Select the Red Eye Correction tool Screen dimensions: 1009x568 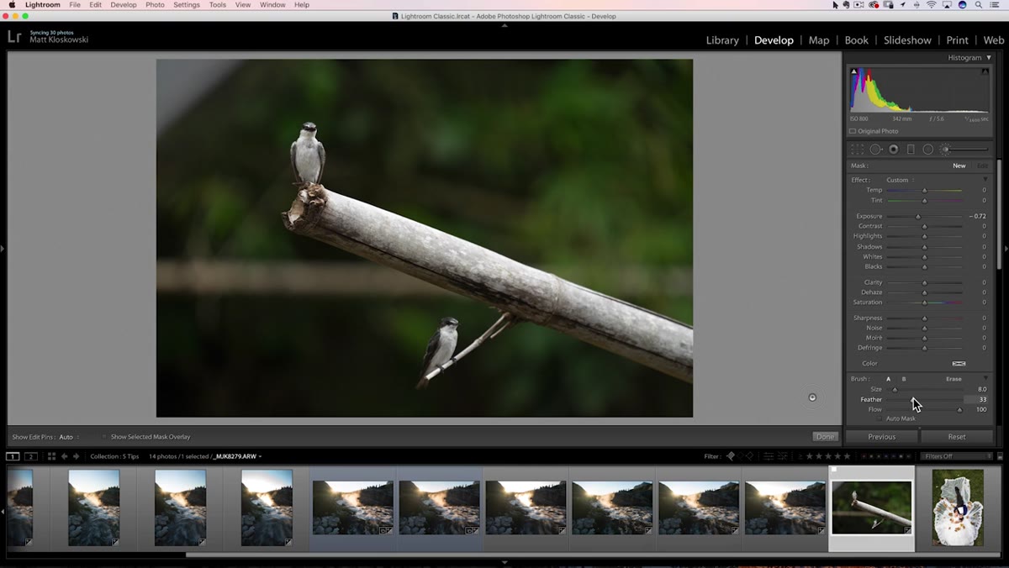coord(894,150)
